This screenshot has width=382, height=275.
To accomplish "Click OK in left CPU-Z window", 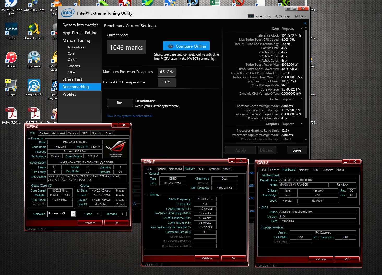I will click(116, 223).
